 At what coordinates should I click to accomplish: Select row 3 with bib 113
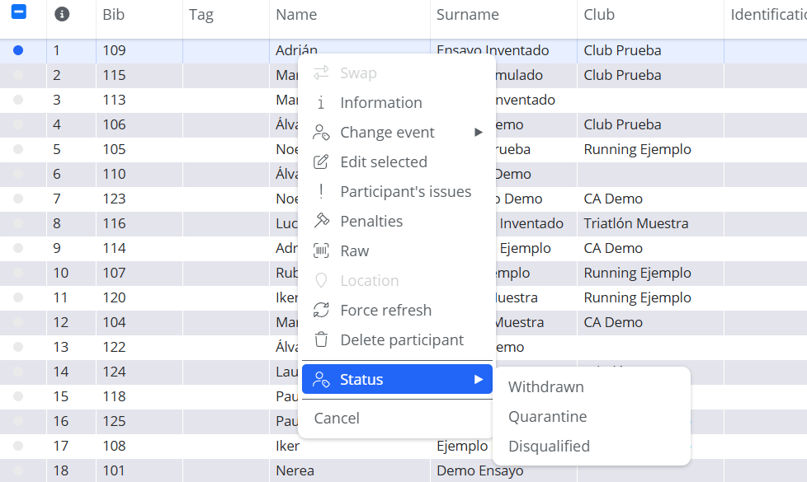pyautogui.click(x=18, y=100)
